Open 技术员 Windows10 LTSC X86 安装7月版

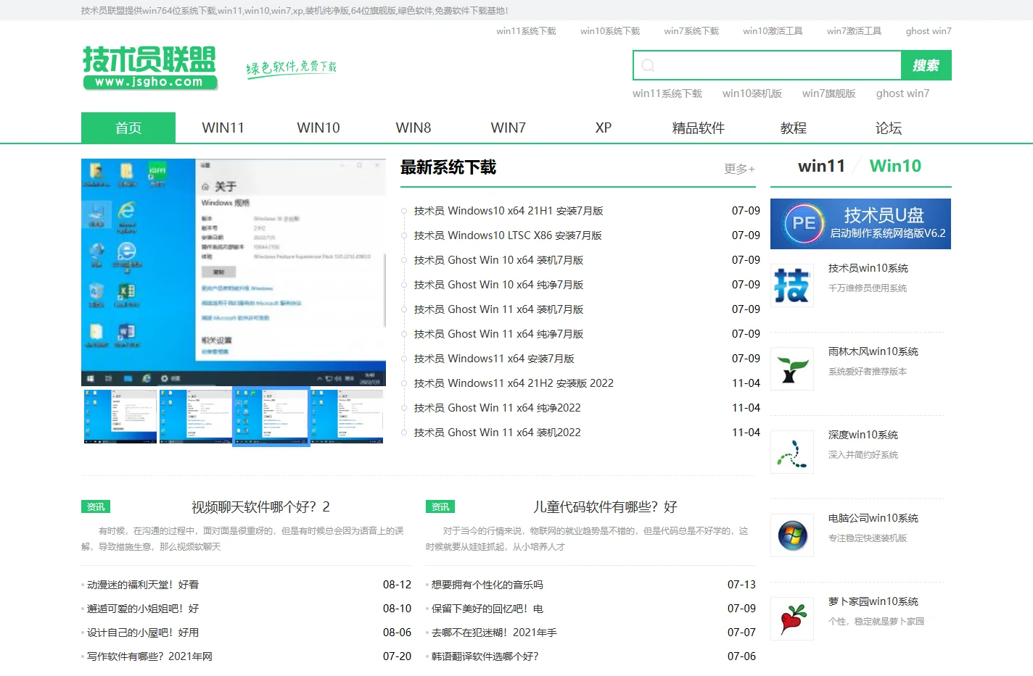point(508,235)
